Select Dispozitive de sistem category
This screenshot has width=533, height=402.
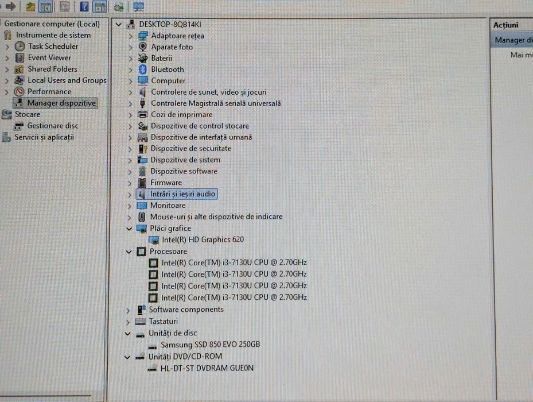point(185,160)
